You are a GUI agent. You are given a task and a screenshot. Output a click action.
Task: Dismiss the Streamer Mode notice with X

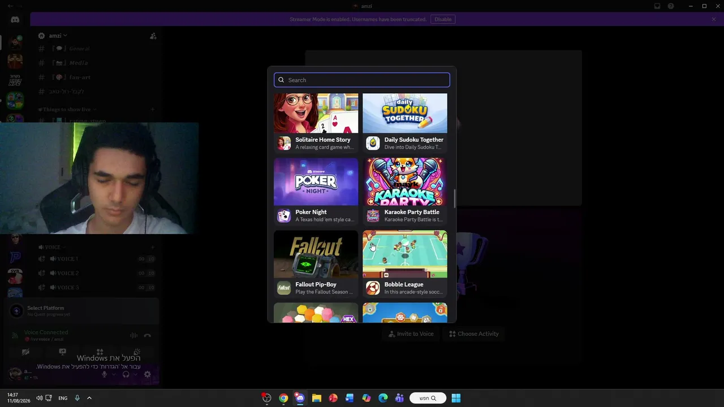coord(714,19)
